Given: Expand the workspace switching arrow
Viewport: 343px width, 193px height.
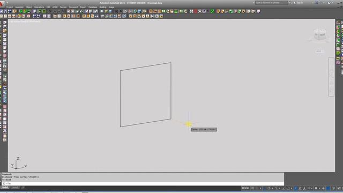Looking at the screenshot, I should click(319, 188).
